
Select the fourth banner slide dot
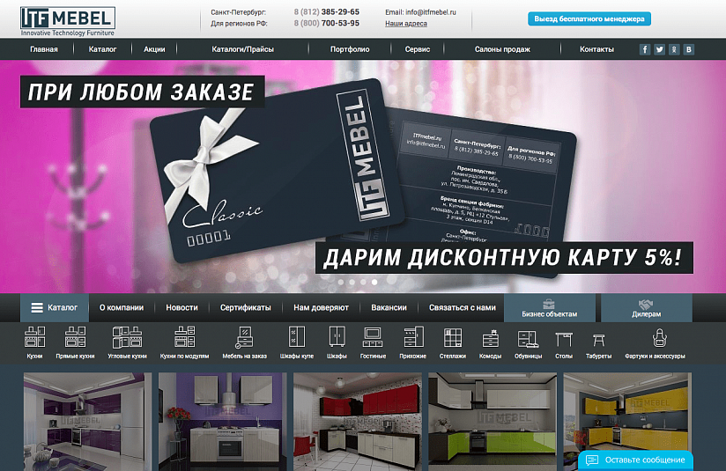point(374,282)
